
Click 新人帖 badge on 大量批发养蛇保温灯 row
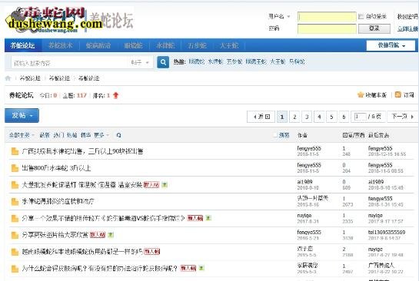coord(151,185)
